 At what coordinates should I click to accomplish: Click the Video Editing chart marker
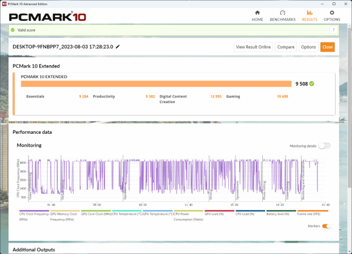click(288, 190)
